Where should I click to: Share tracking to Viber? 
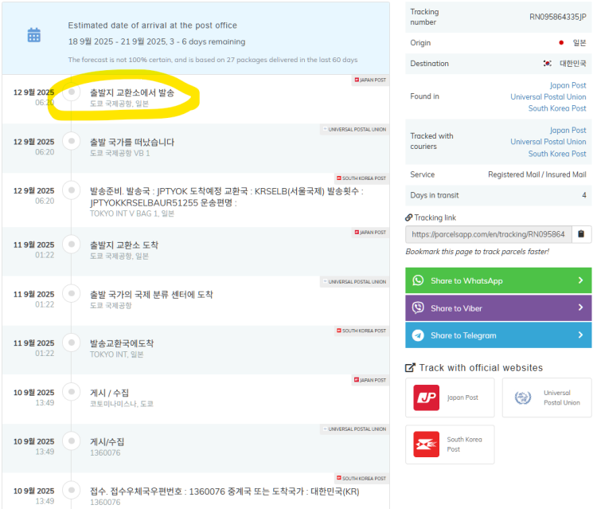[x=498, y=307]
